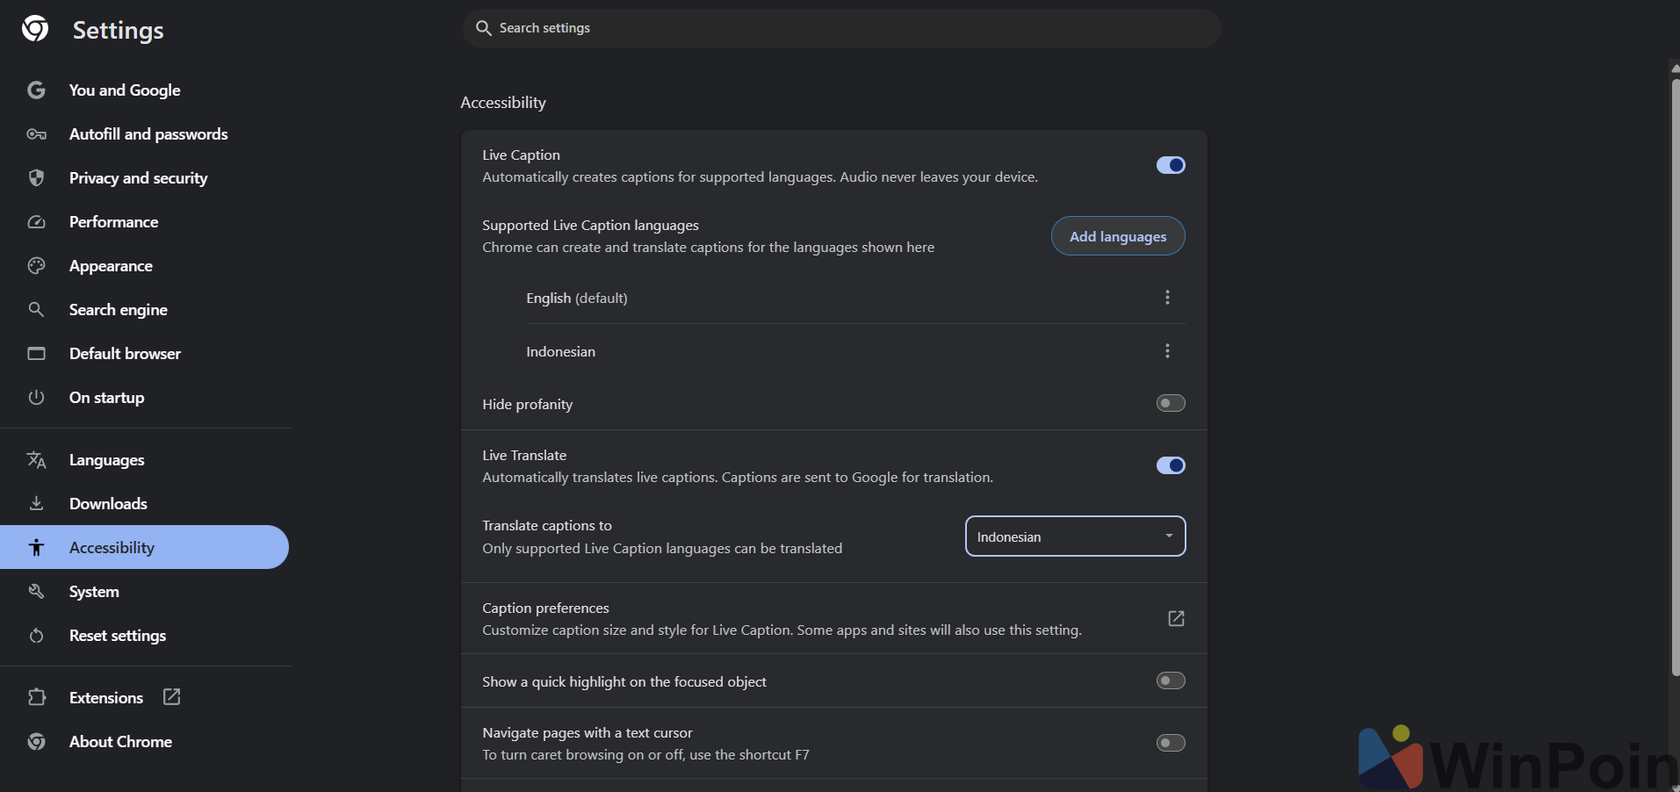1680x792 pixels.
Task: Disable the Live Translate switch
Action: point(1171,465)
